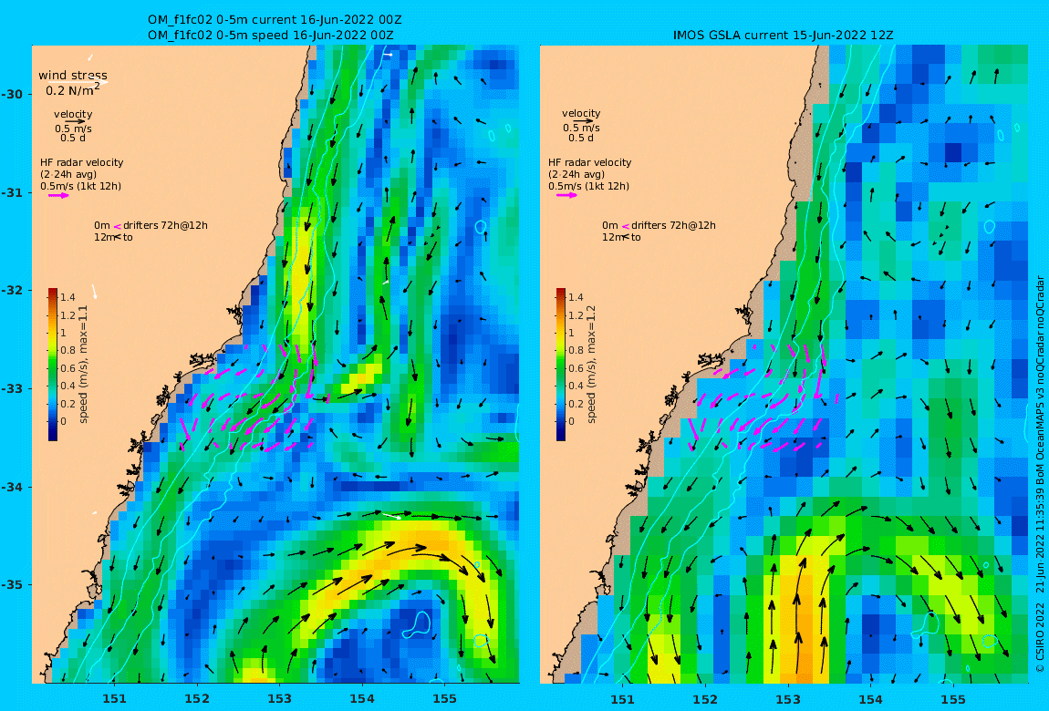
Task: Click the title 'IMOS GSLA current 15-Jun-2022 12Z'
Action: click(784, 36)
